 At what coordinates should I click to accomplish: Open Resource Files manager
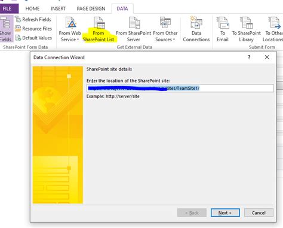[x=33, y=29]
